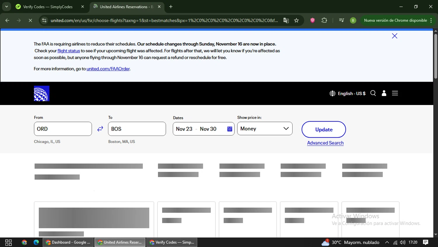438x247 pixels.
Task: Go back to the previous page
Action: click(7, 20)
